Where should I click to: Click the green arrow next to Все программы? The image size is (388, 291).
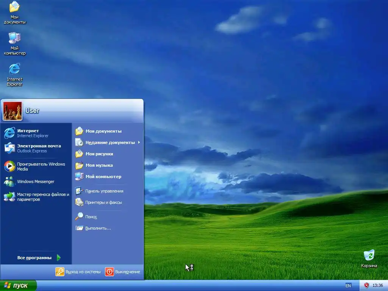click(59, 258)
